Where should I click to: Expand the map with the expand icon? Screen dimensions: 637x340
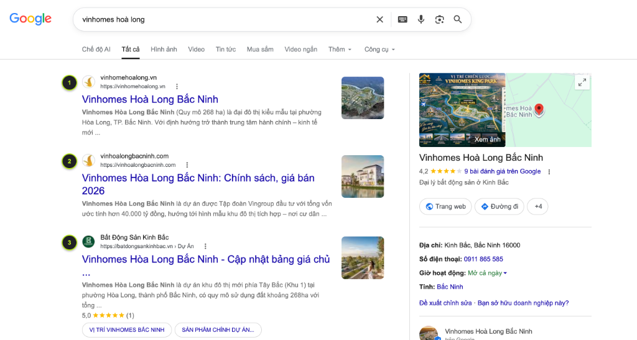[582, 83]
